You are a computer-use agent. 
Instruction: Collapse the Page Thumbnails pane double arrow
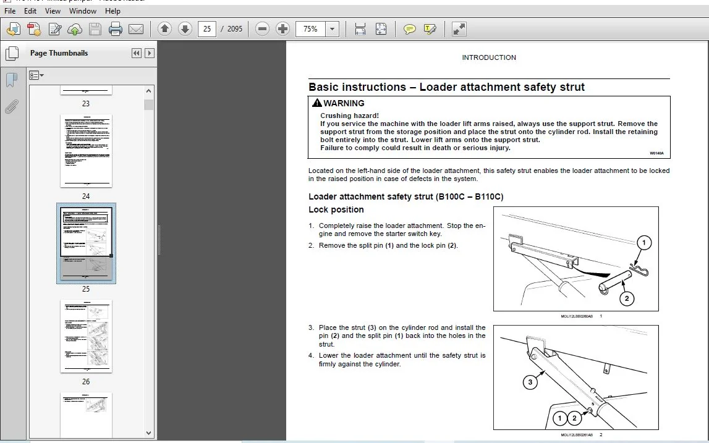136,53
